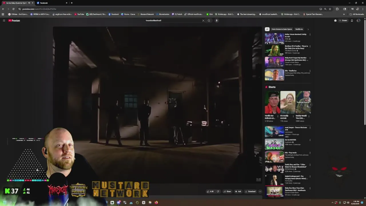Open a new browser tab
This screenshot has height=206, width=366.
72,3
